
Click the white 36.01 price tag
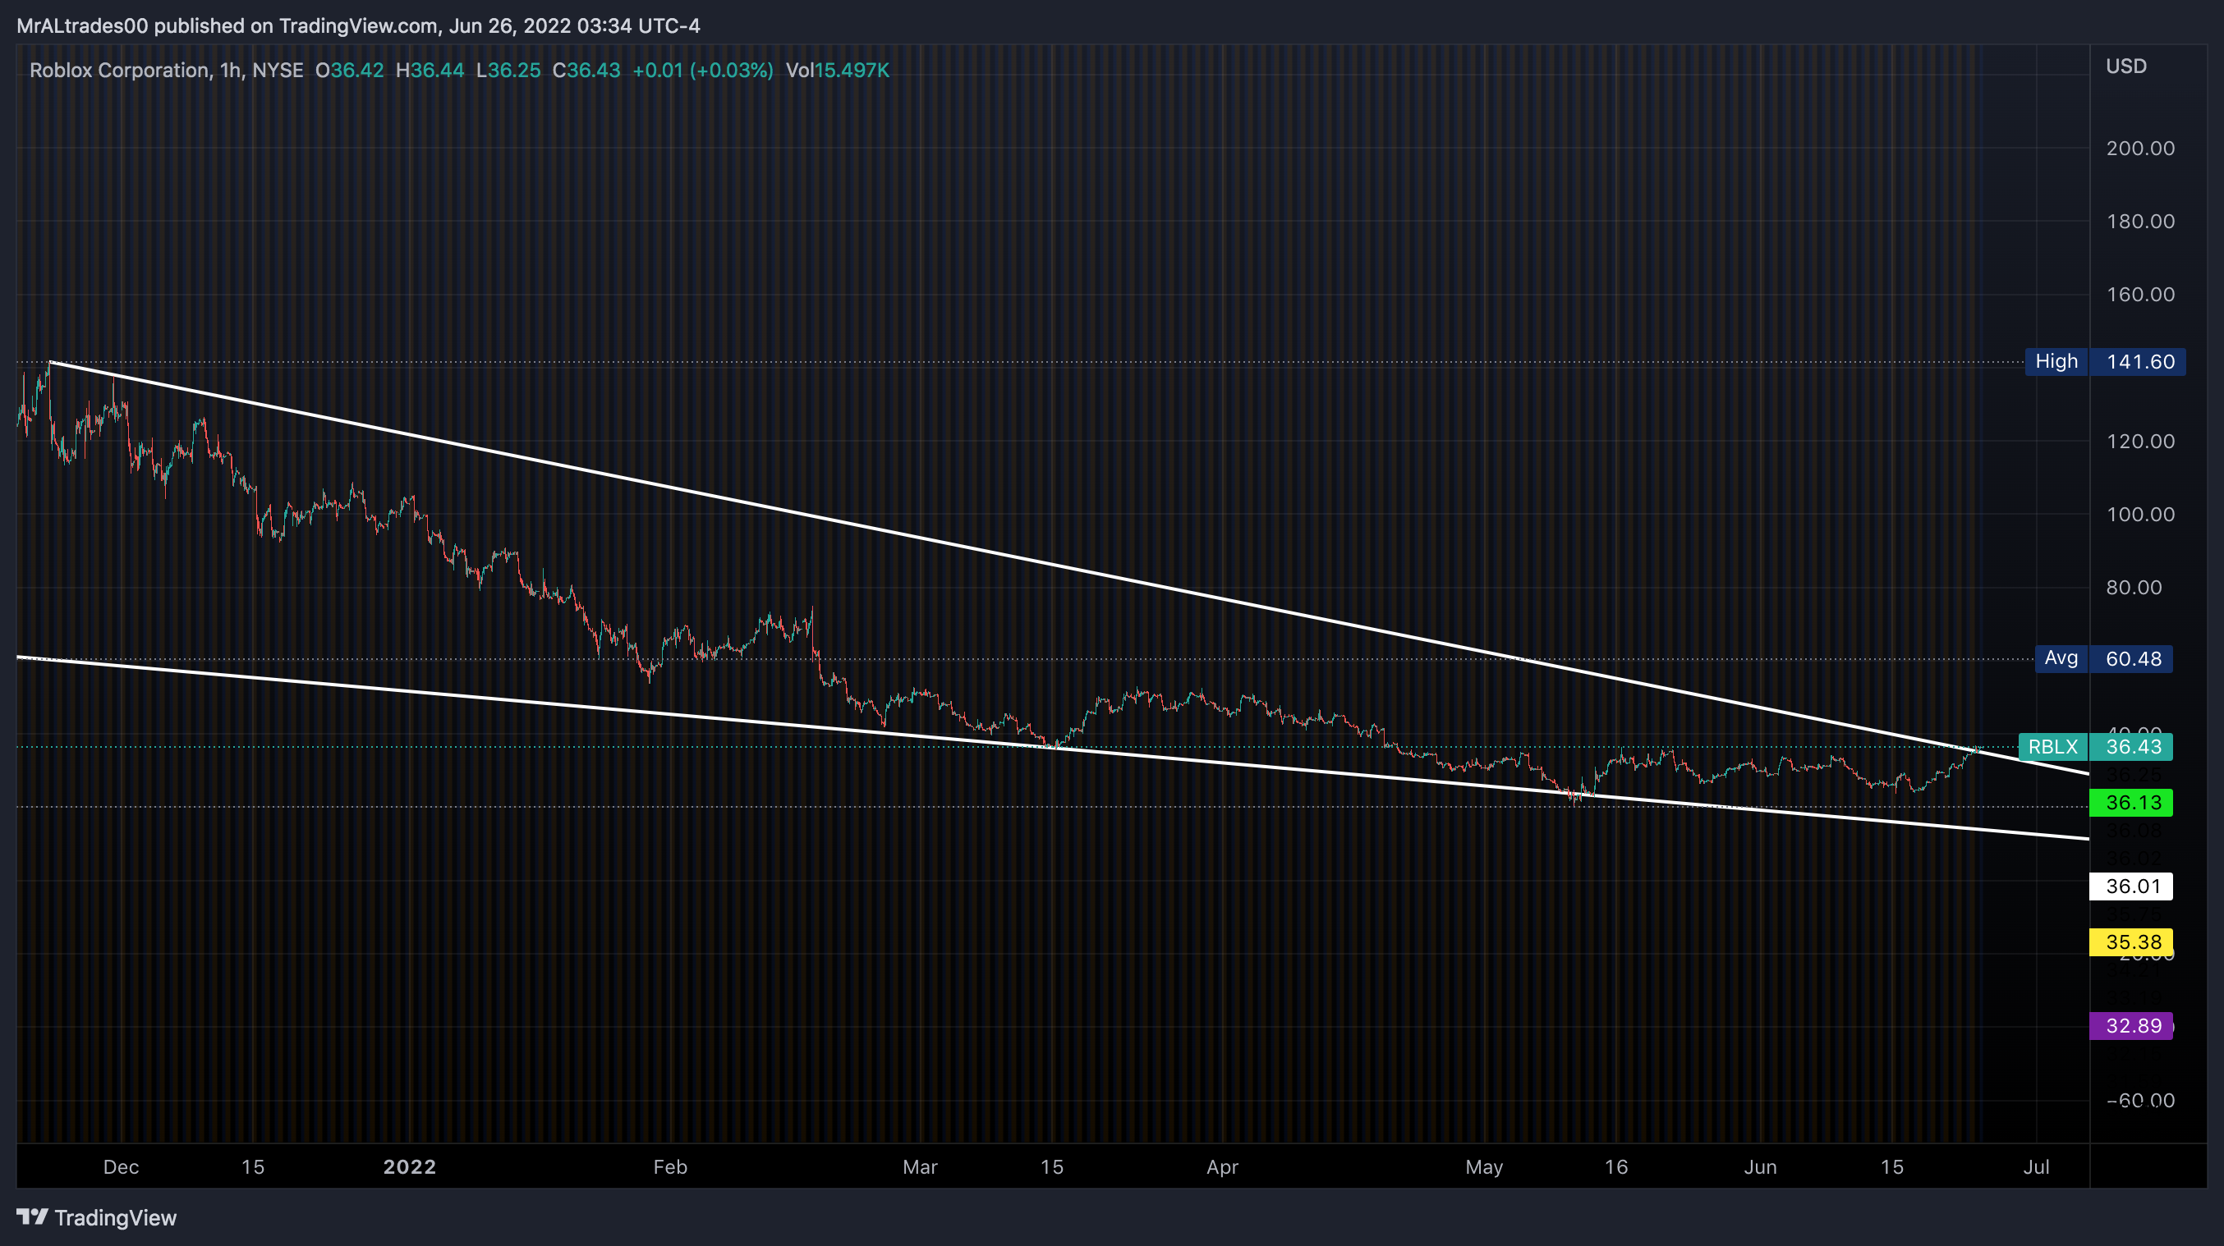(x=2130, y=886)
